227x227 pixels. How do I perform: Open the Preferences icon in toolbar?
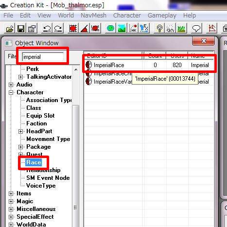[x=32, y=29]
